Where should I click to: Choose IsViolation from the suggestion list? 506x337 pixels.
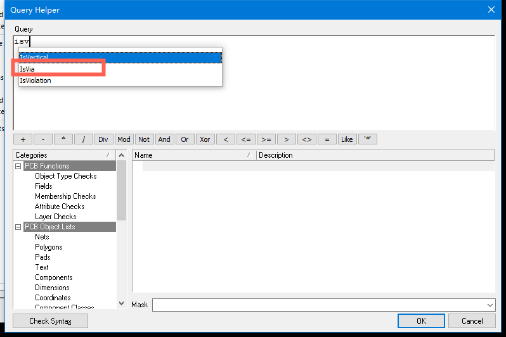[36, 81]
